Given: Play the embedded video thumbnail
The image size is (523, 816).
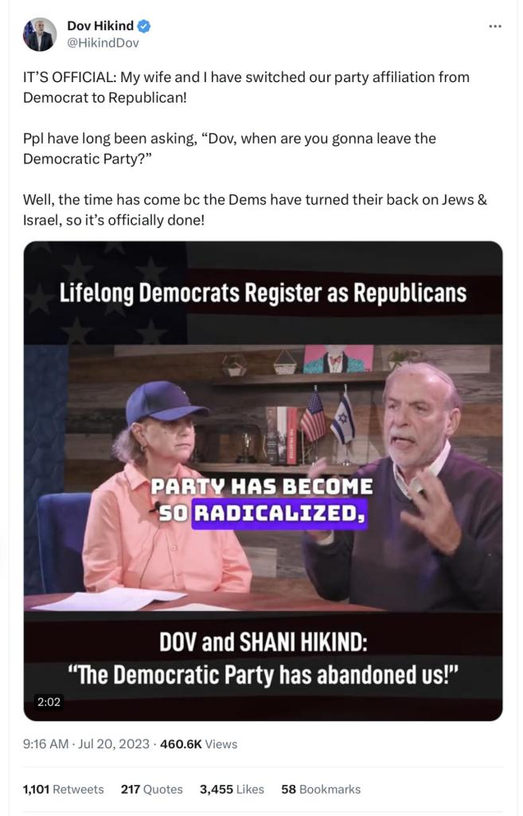Looking at the screenshot, I should click(263, 481).
